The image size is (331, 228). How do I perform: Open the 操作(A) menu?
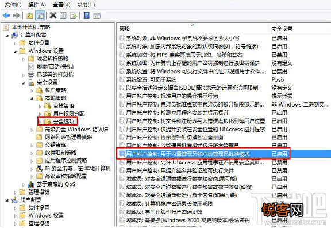point(37,5)
